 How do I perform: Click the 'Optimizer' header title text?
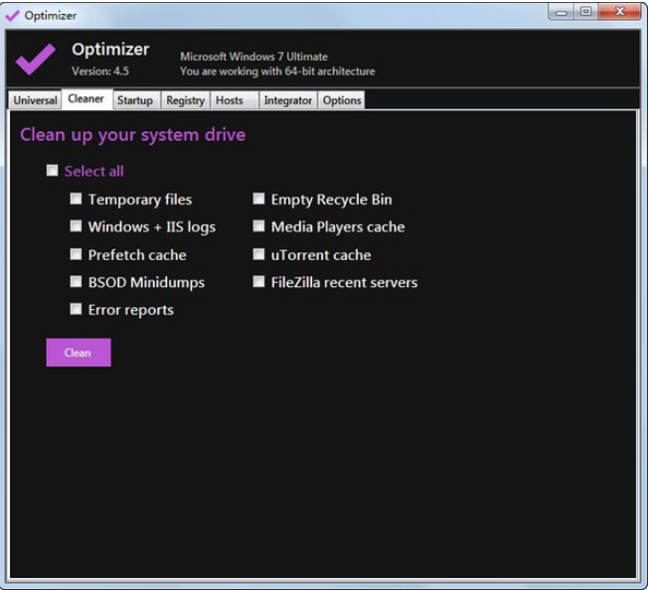(x=110, y=50)
